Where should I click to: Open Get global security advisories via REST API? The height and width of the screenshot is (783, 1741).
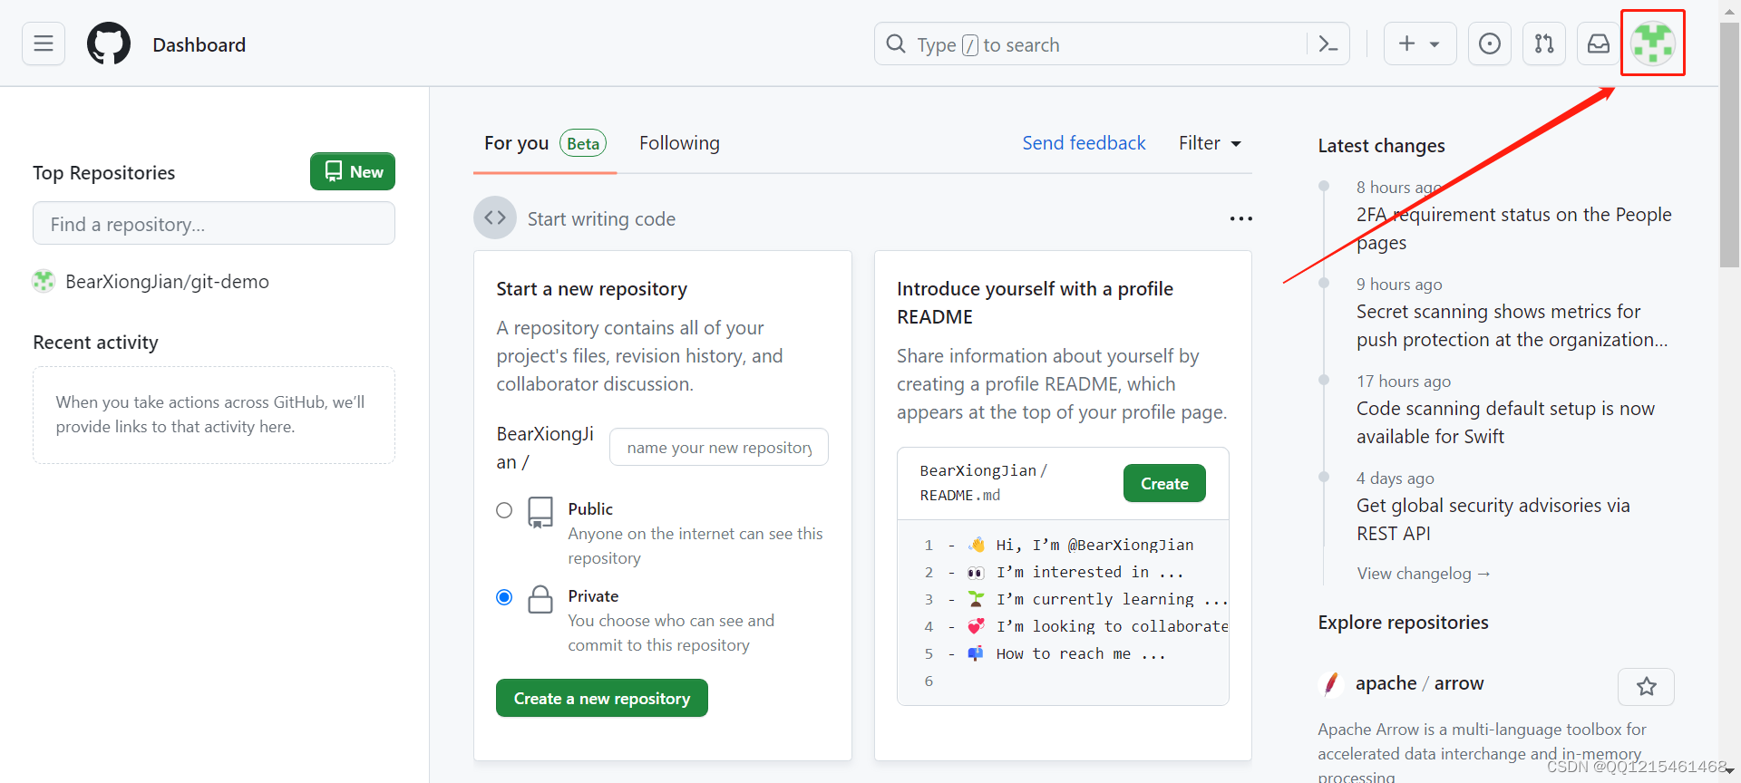tap(1493, 519)
